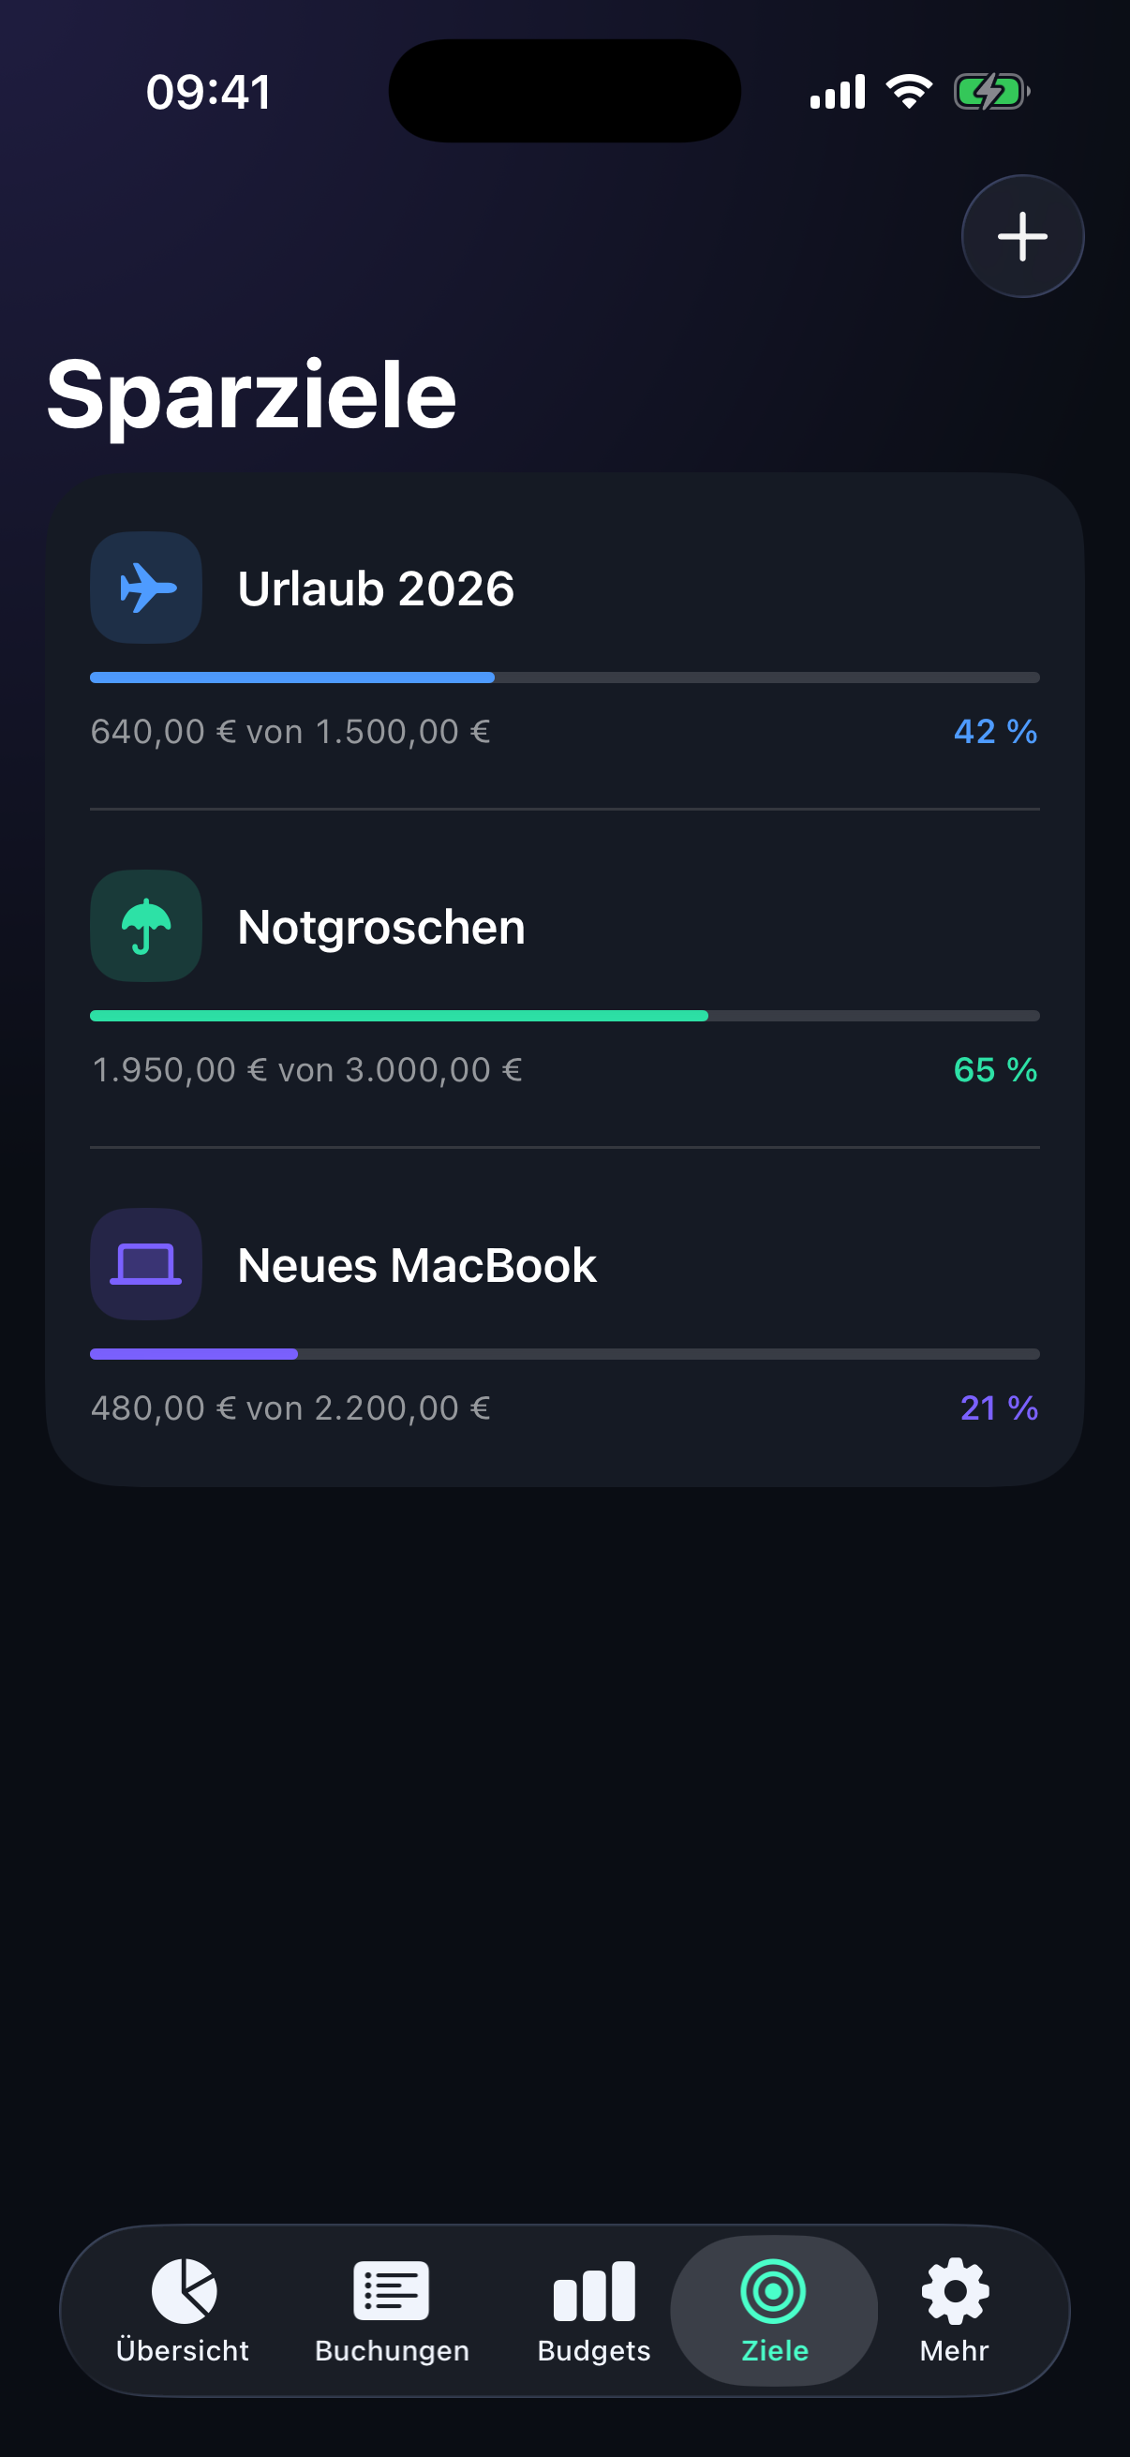Go to the Budgets bar chart tab
The height and width of the screenshot is (2457, 1130).
tap(594, 2311)
